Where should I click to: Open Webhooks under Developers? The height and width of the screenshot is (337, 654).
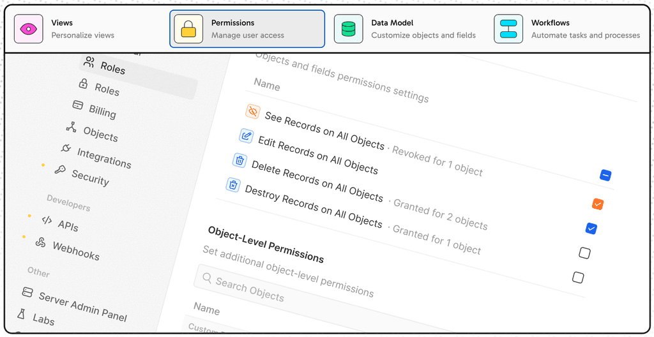tap(76, 251)
